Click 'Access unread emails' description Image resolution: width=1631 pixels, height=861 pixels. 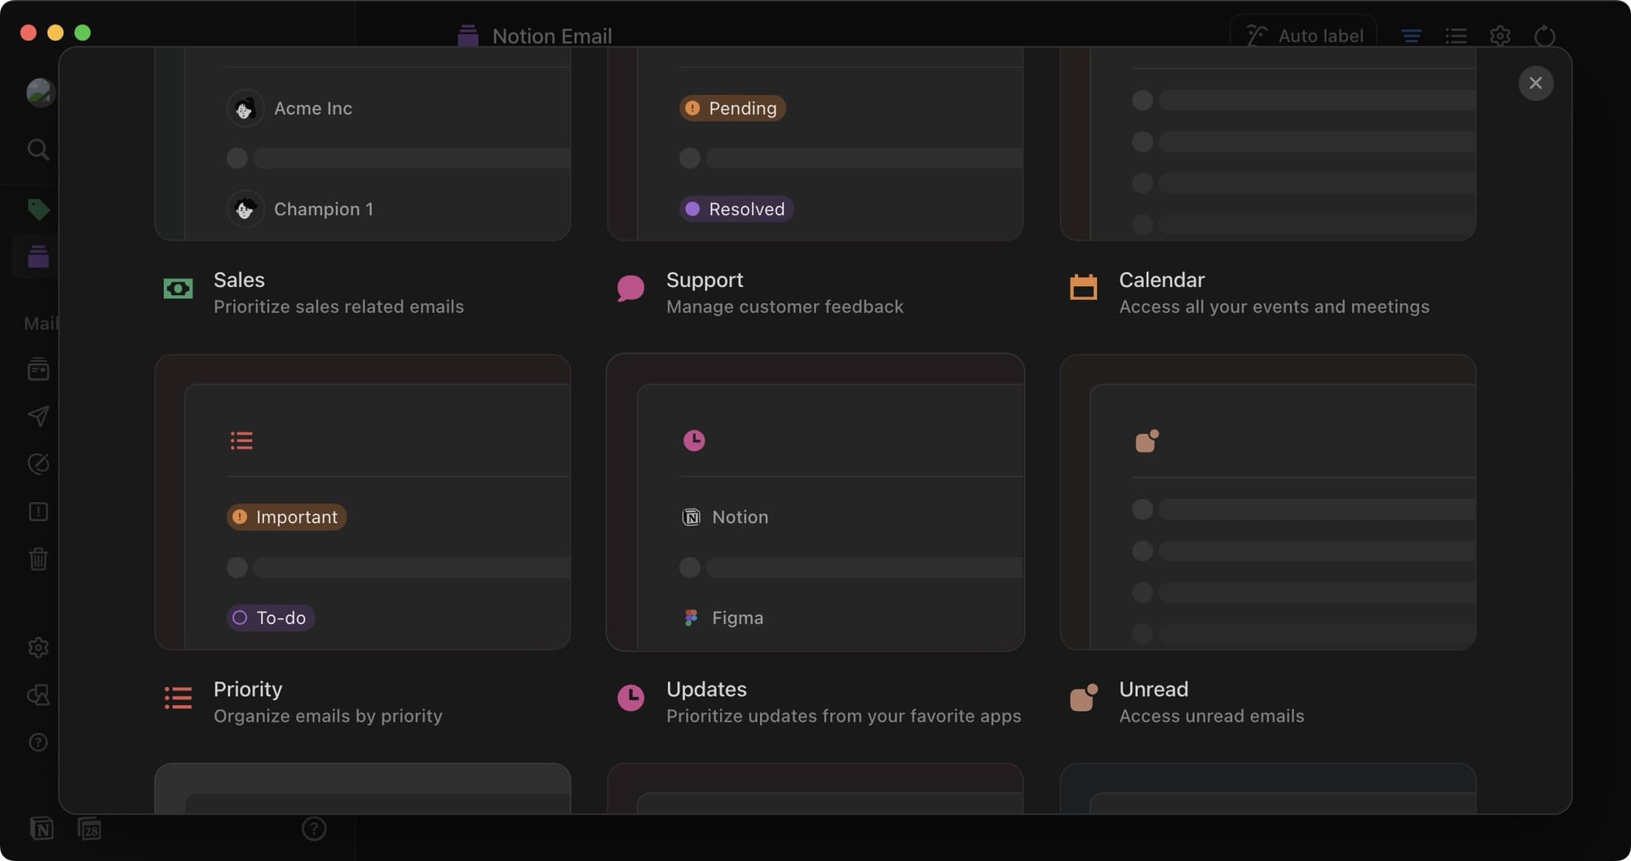coord(1211,716)
